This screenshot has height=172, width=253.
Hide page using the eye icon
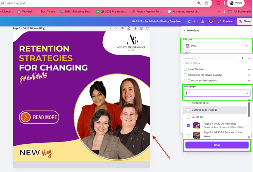coord(122,28)
